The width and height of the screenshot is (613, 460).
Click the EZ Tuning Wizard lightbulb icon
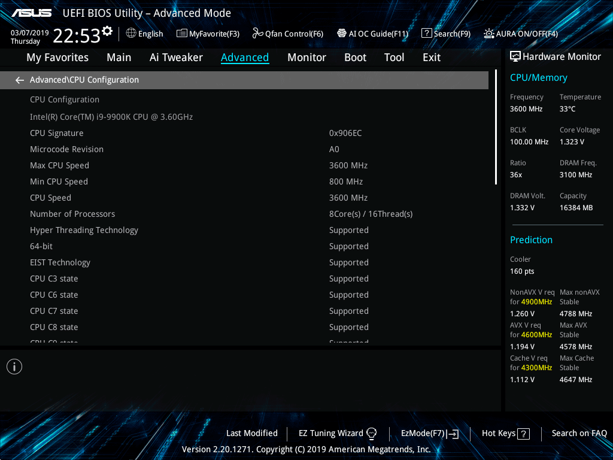click(x=371, y=434)
